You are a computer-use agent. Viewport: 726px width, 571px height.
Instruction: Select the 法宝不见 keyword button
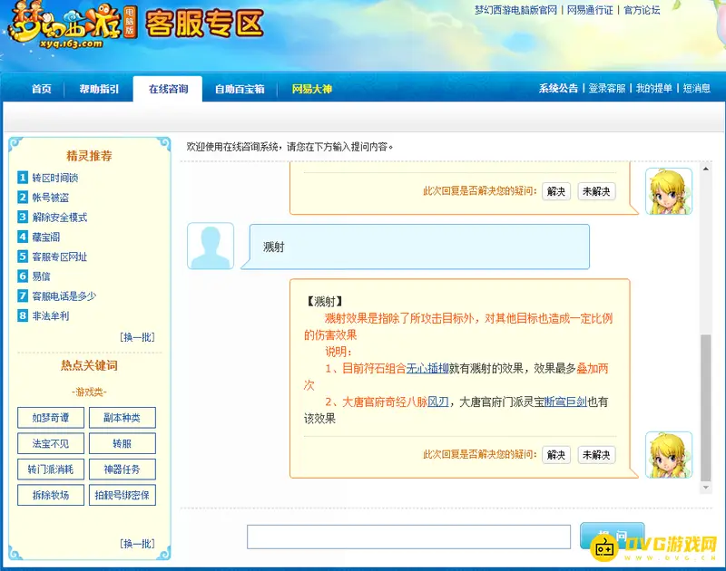(x=51, y=443)
